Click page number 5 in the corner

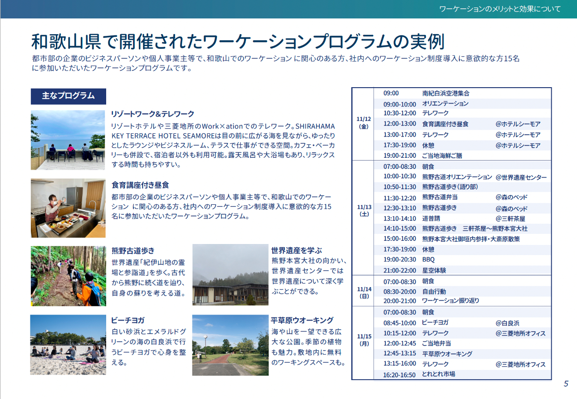(x=566, y=384)
